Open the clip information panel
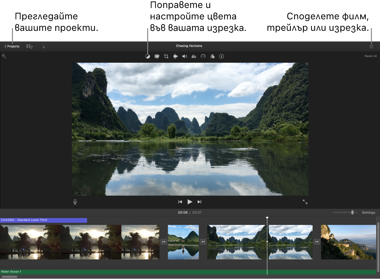380x279 pixels. (x=222, y=56)
